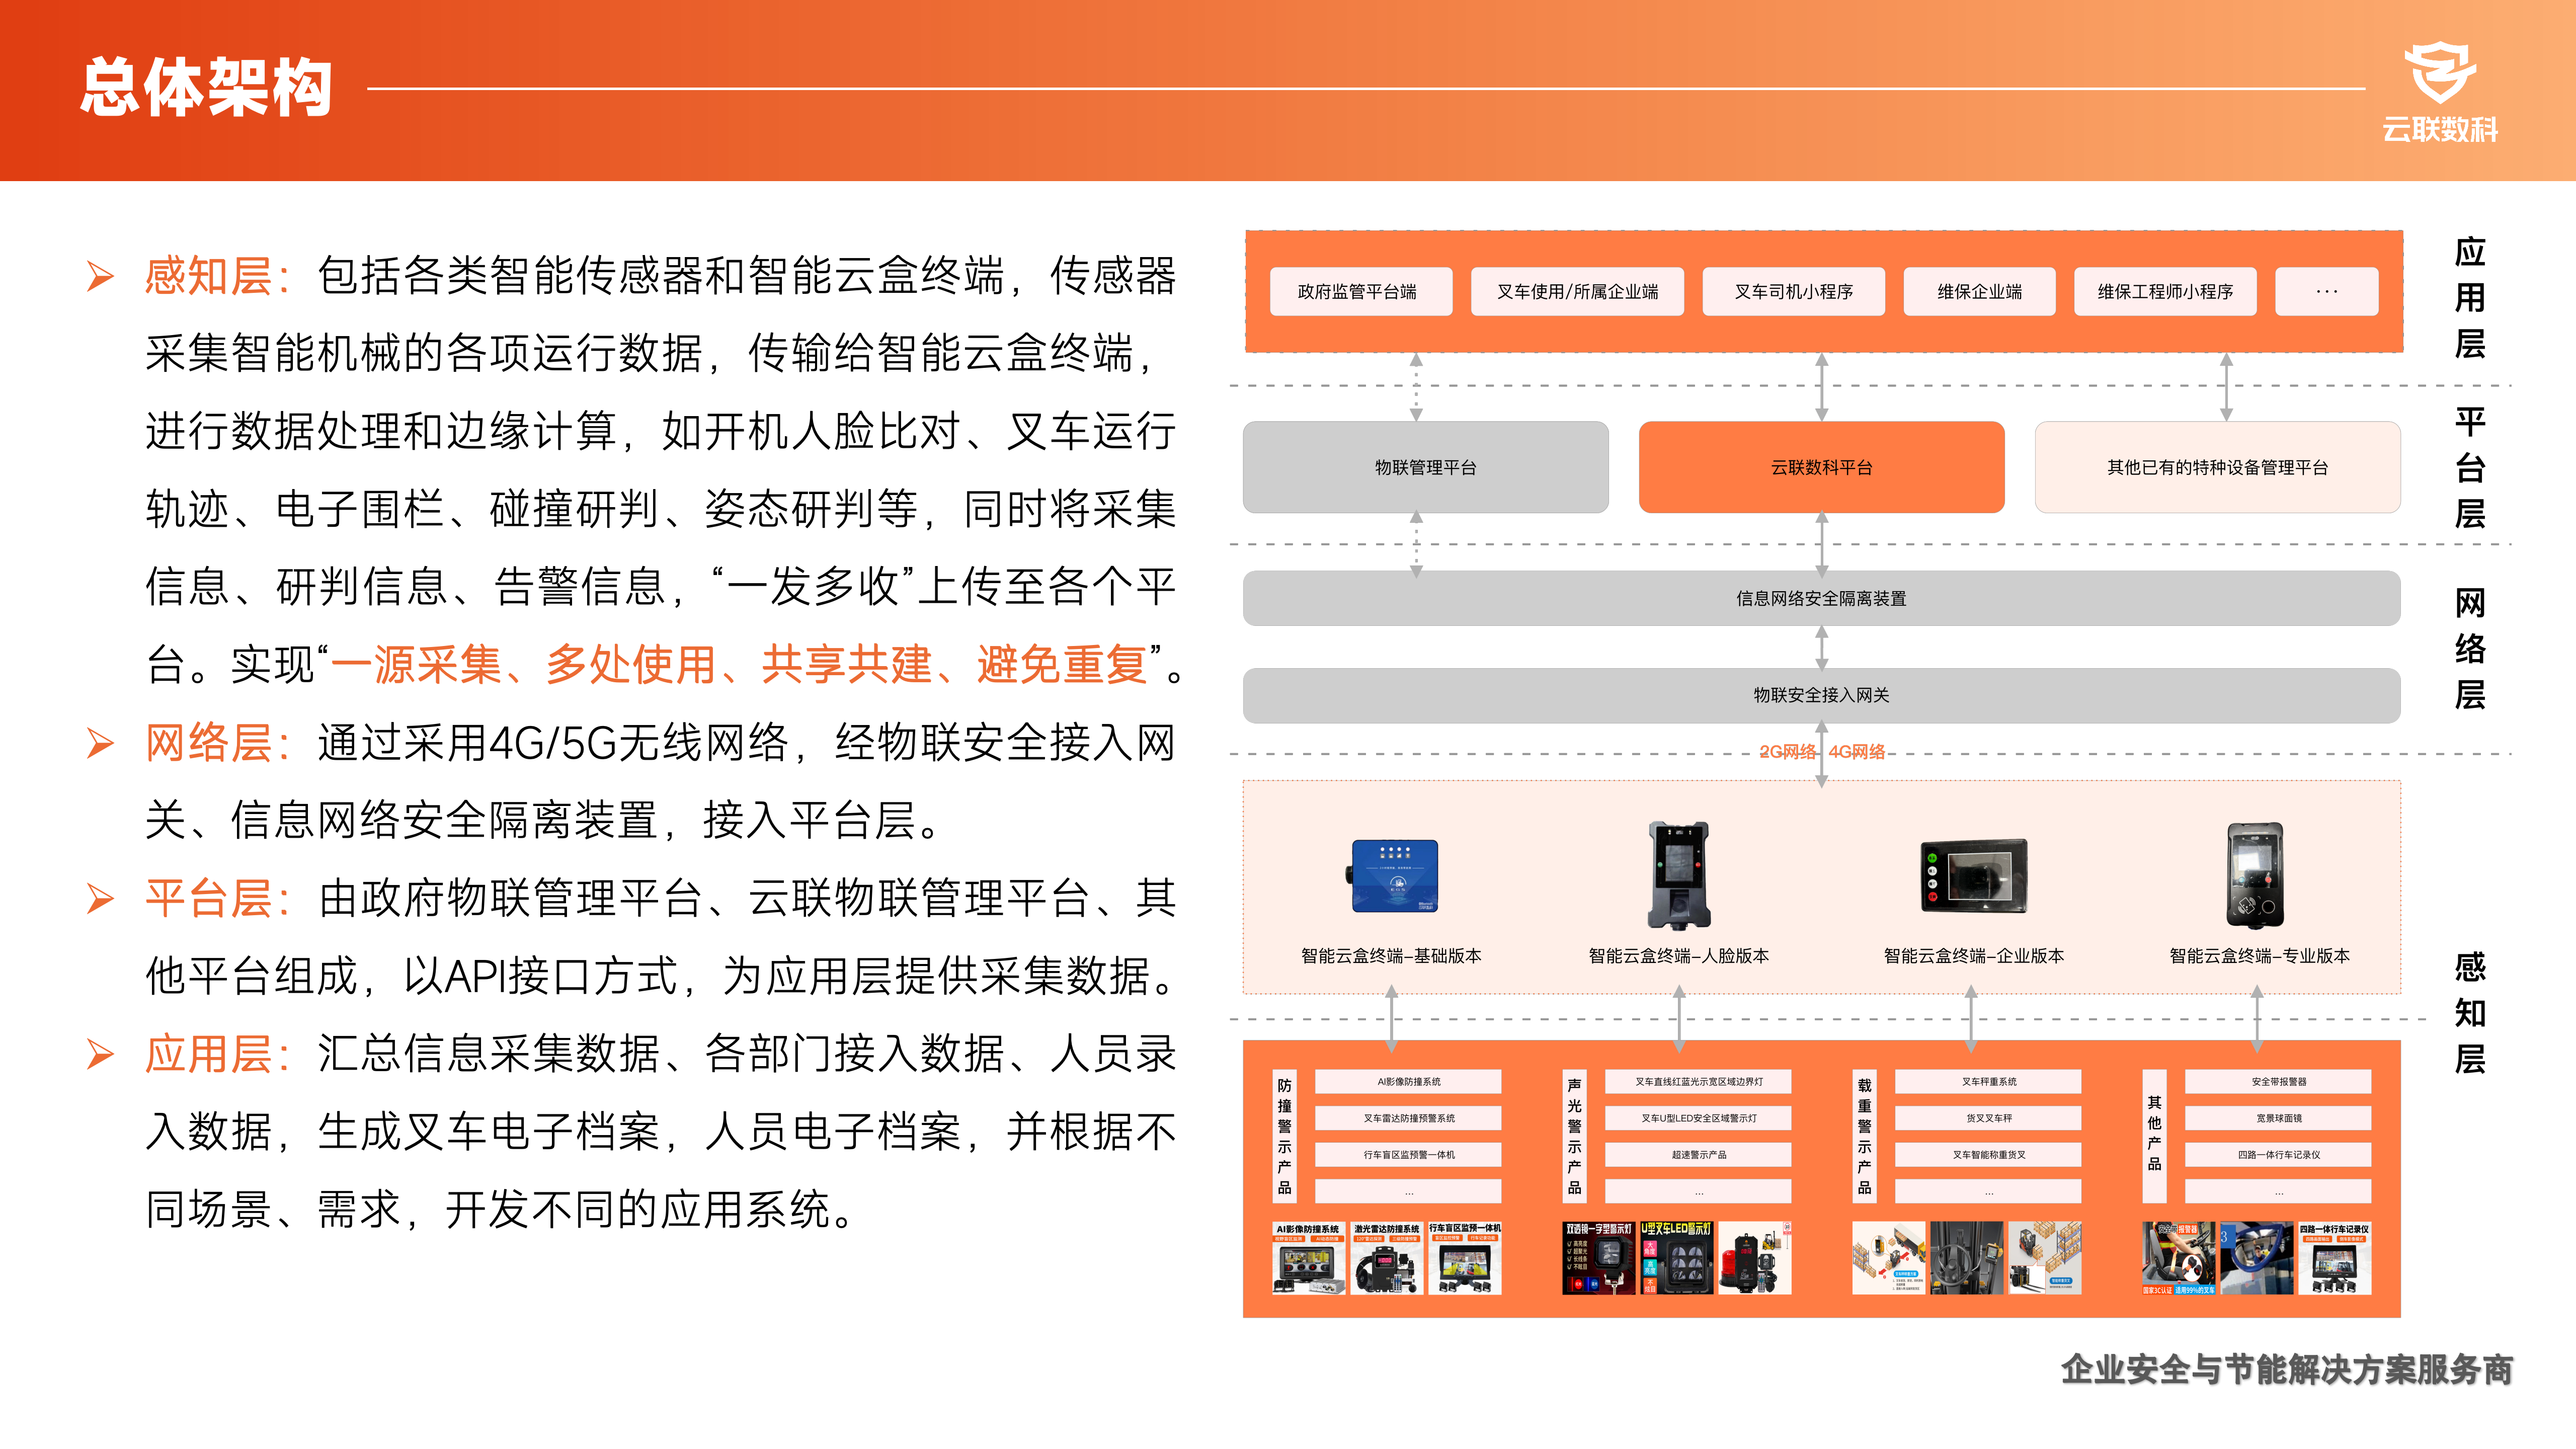Click the orange 云联数科平台 block
The image size is (2576, 1449).
(1821, 467)
